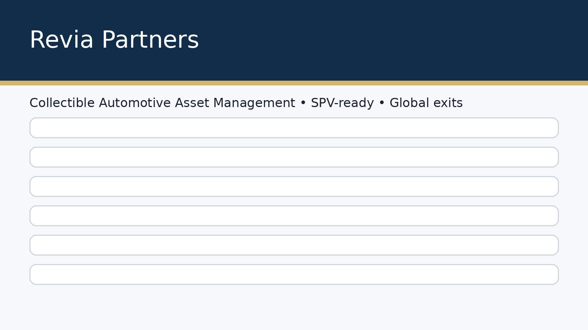This screenshot has width=588, height=330.
Task: Click the "SPV-ready" text in the subtitle
Action: click(342, 103)
